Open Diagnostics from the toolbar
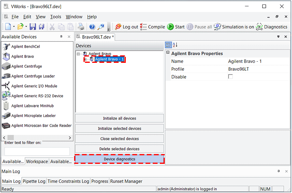 tap(271, 27)
